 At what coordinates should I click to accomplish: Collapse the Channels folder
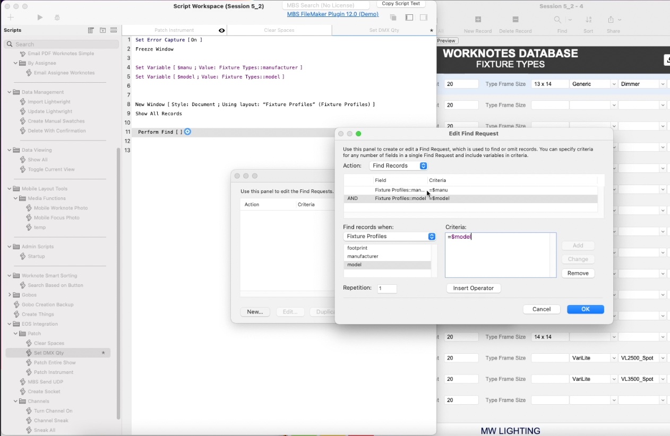point(16,402)
